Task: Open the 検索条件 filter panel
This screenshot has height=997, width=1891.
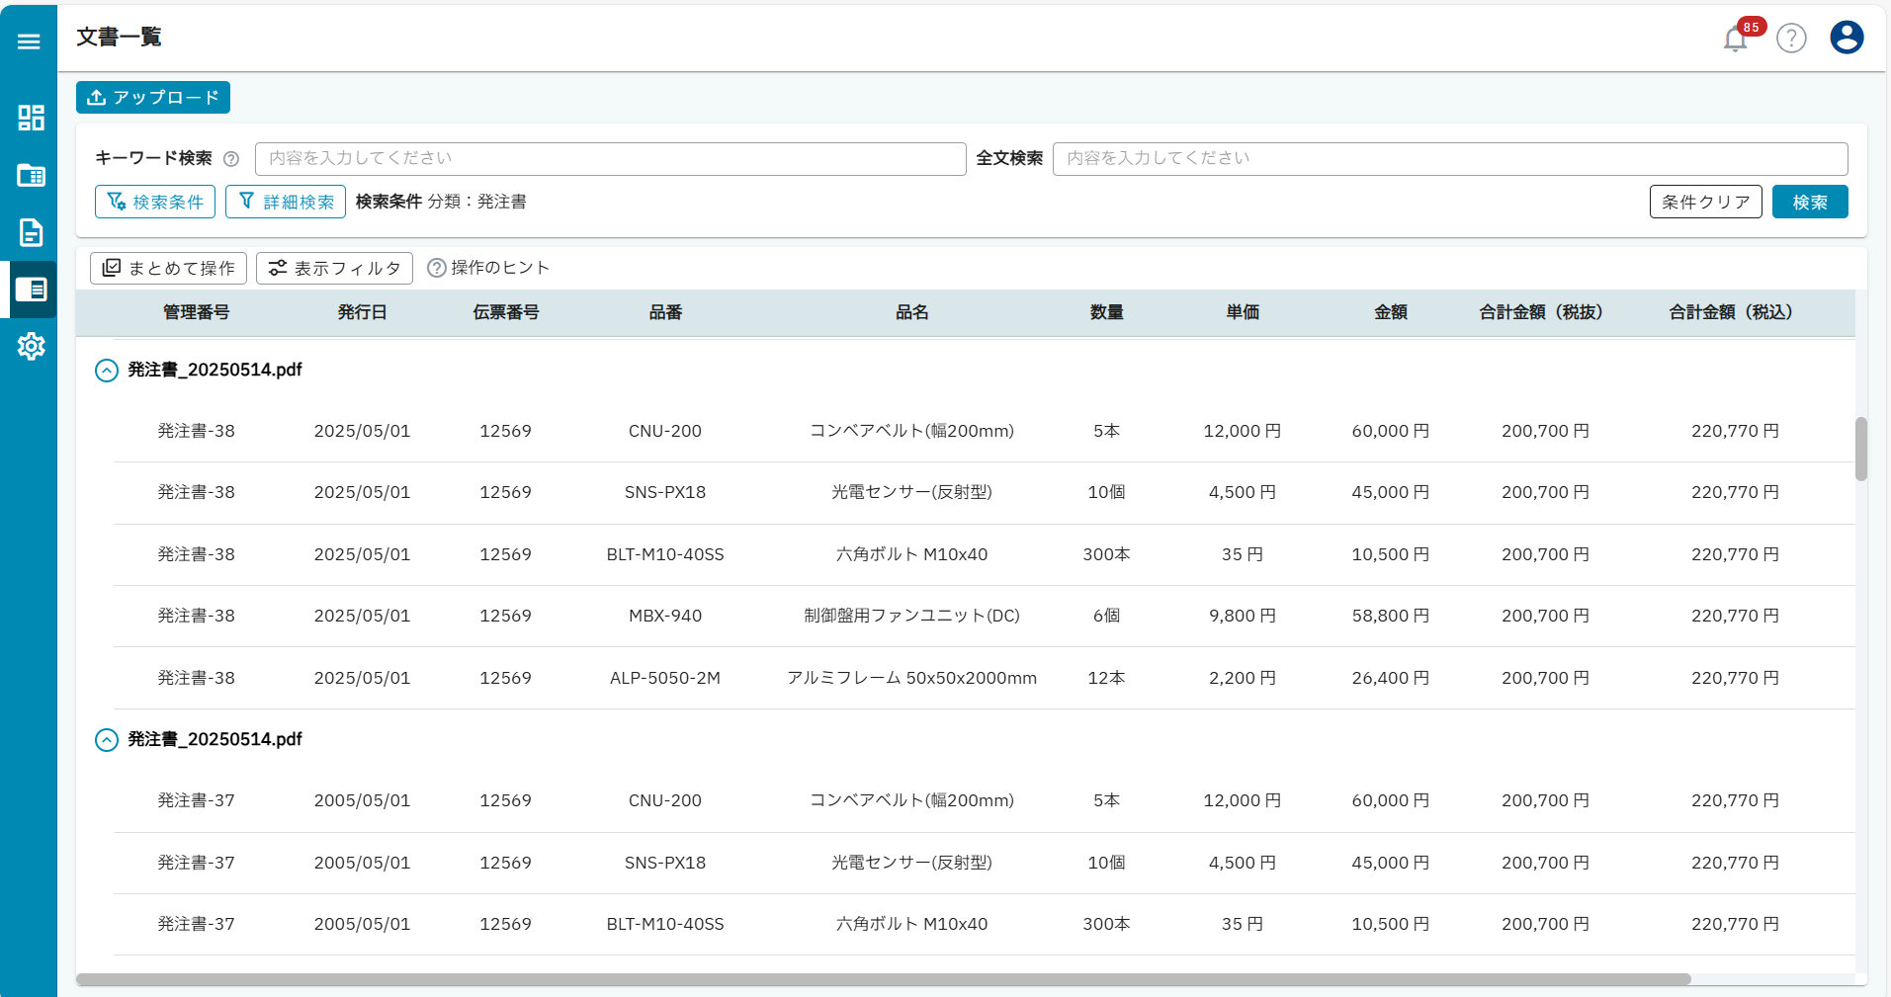Action: pos(155,202)
